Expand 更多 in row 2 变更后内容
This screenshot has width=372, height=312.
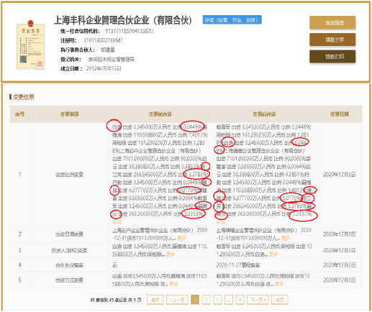point(286,238)
